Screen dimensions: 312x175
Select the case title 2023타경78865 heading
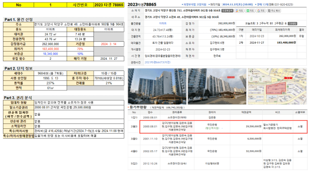[x=142, y=4]
